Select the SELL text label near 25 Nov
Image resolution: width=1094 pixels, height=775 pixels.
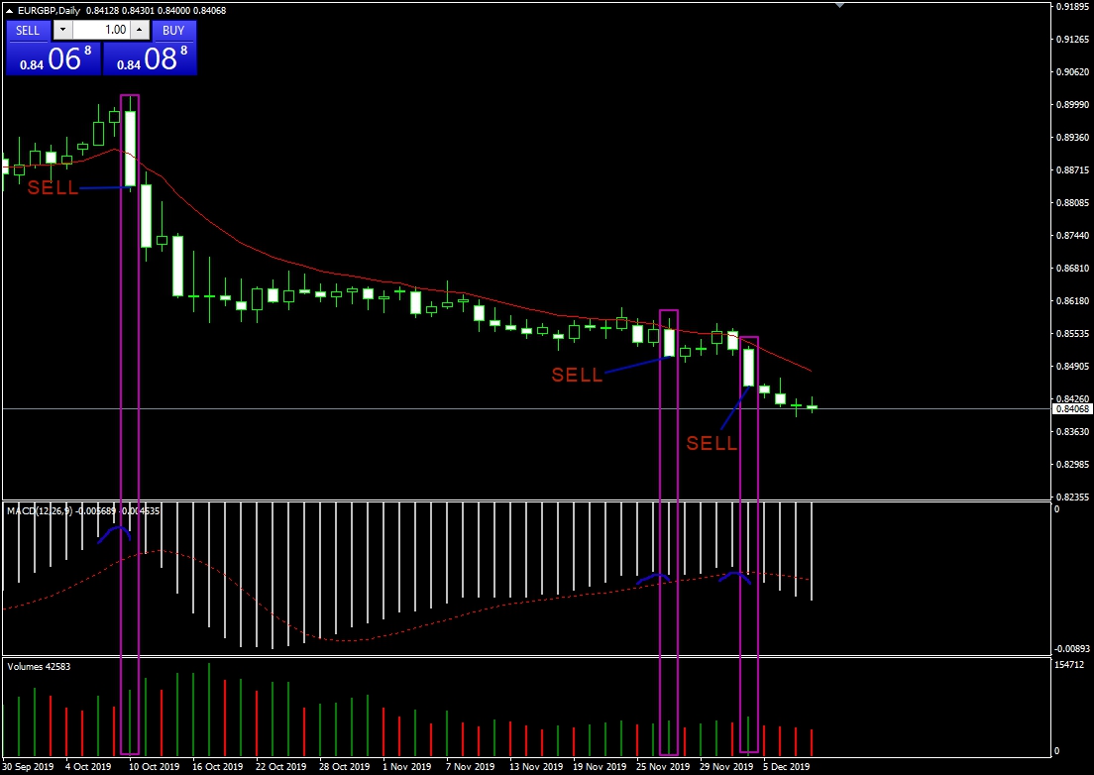point(577,376)
